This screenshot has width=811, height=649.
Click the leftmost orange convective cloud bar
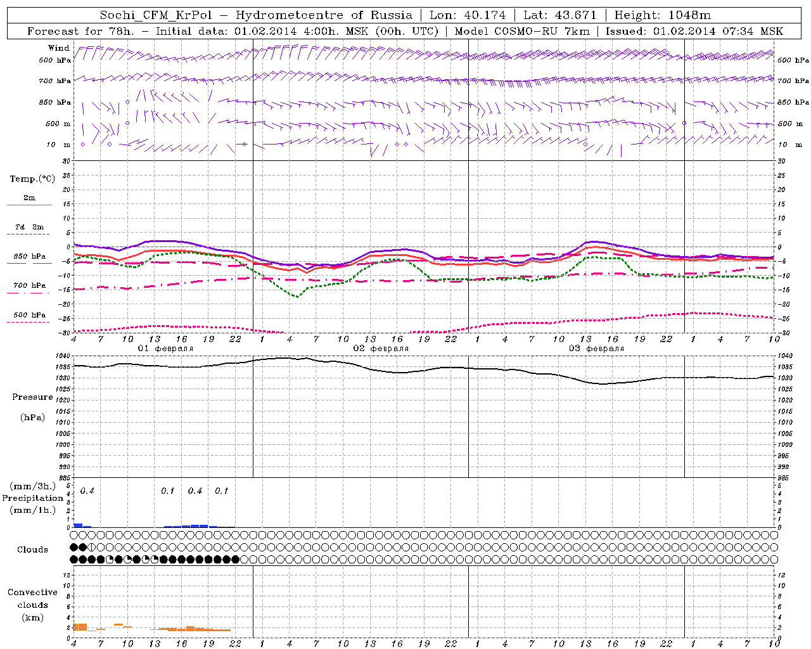pyautogui.click(x=80, y=627)
